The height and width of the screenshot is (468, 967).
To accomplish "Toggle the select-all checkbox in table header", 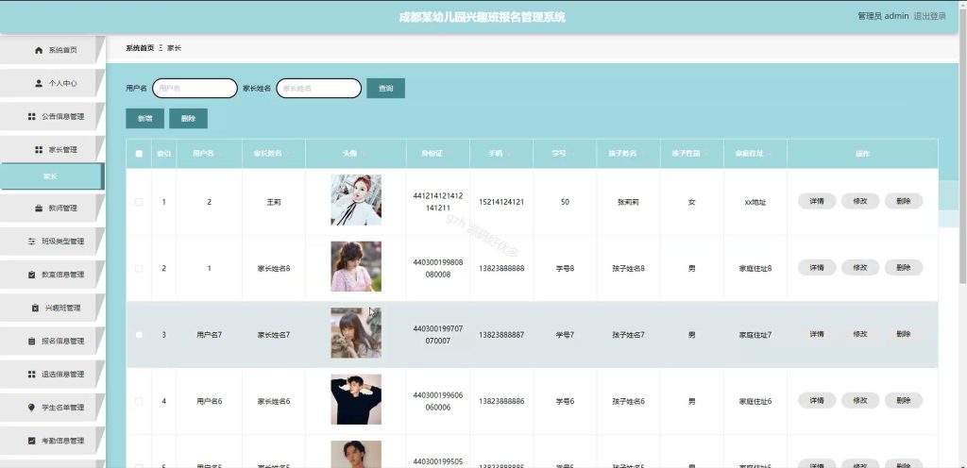I will pos(139,154).
